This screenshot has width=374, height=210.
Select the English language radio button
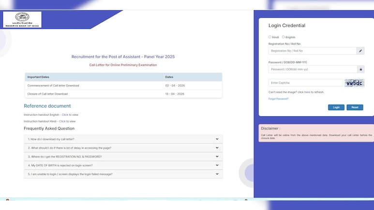[284, 37]
